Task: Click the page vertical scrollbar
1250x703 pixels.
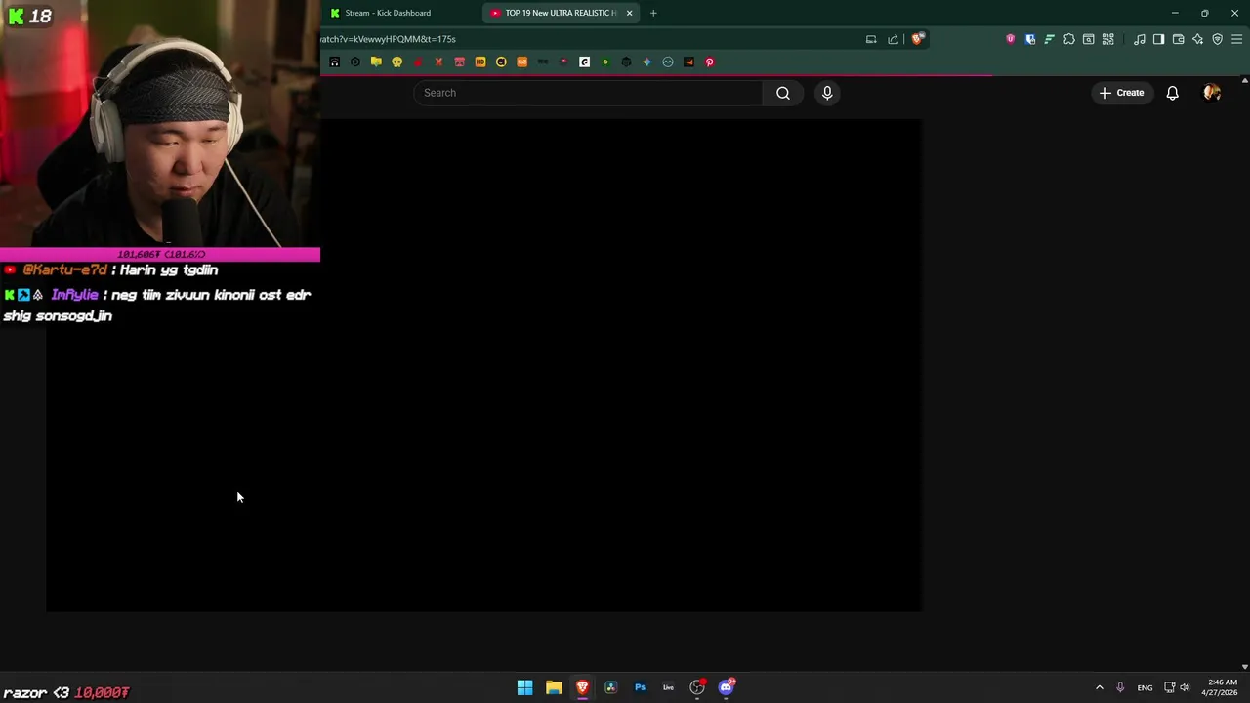Action: [x=1244, y=372]
